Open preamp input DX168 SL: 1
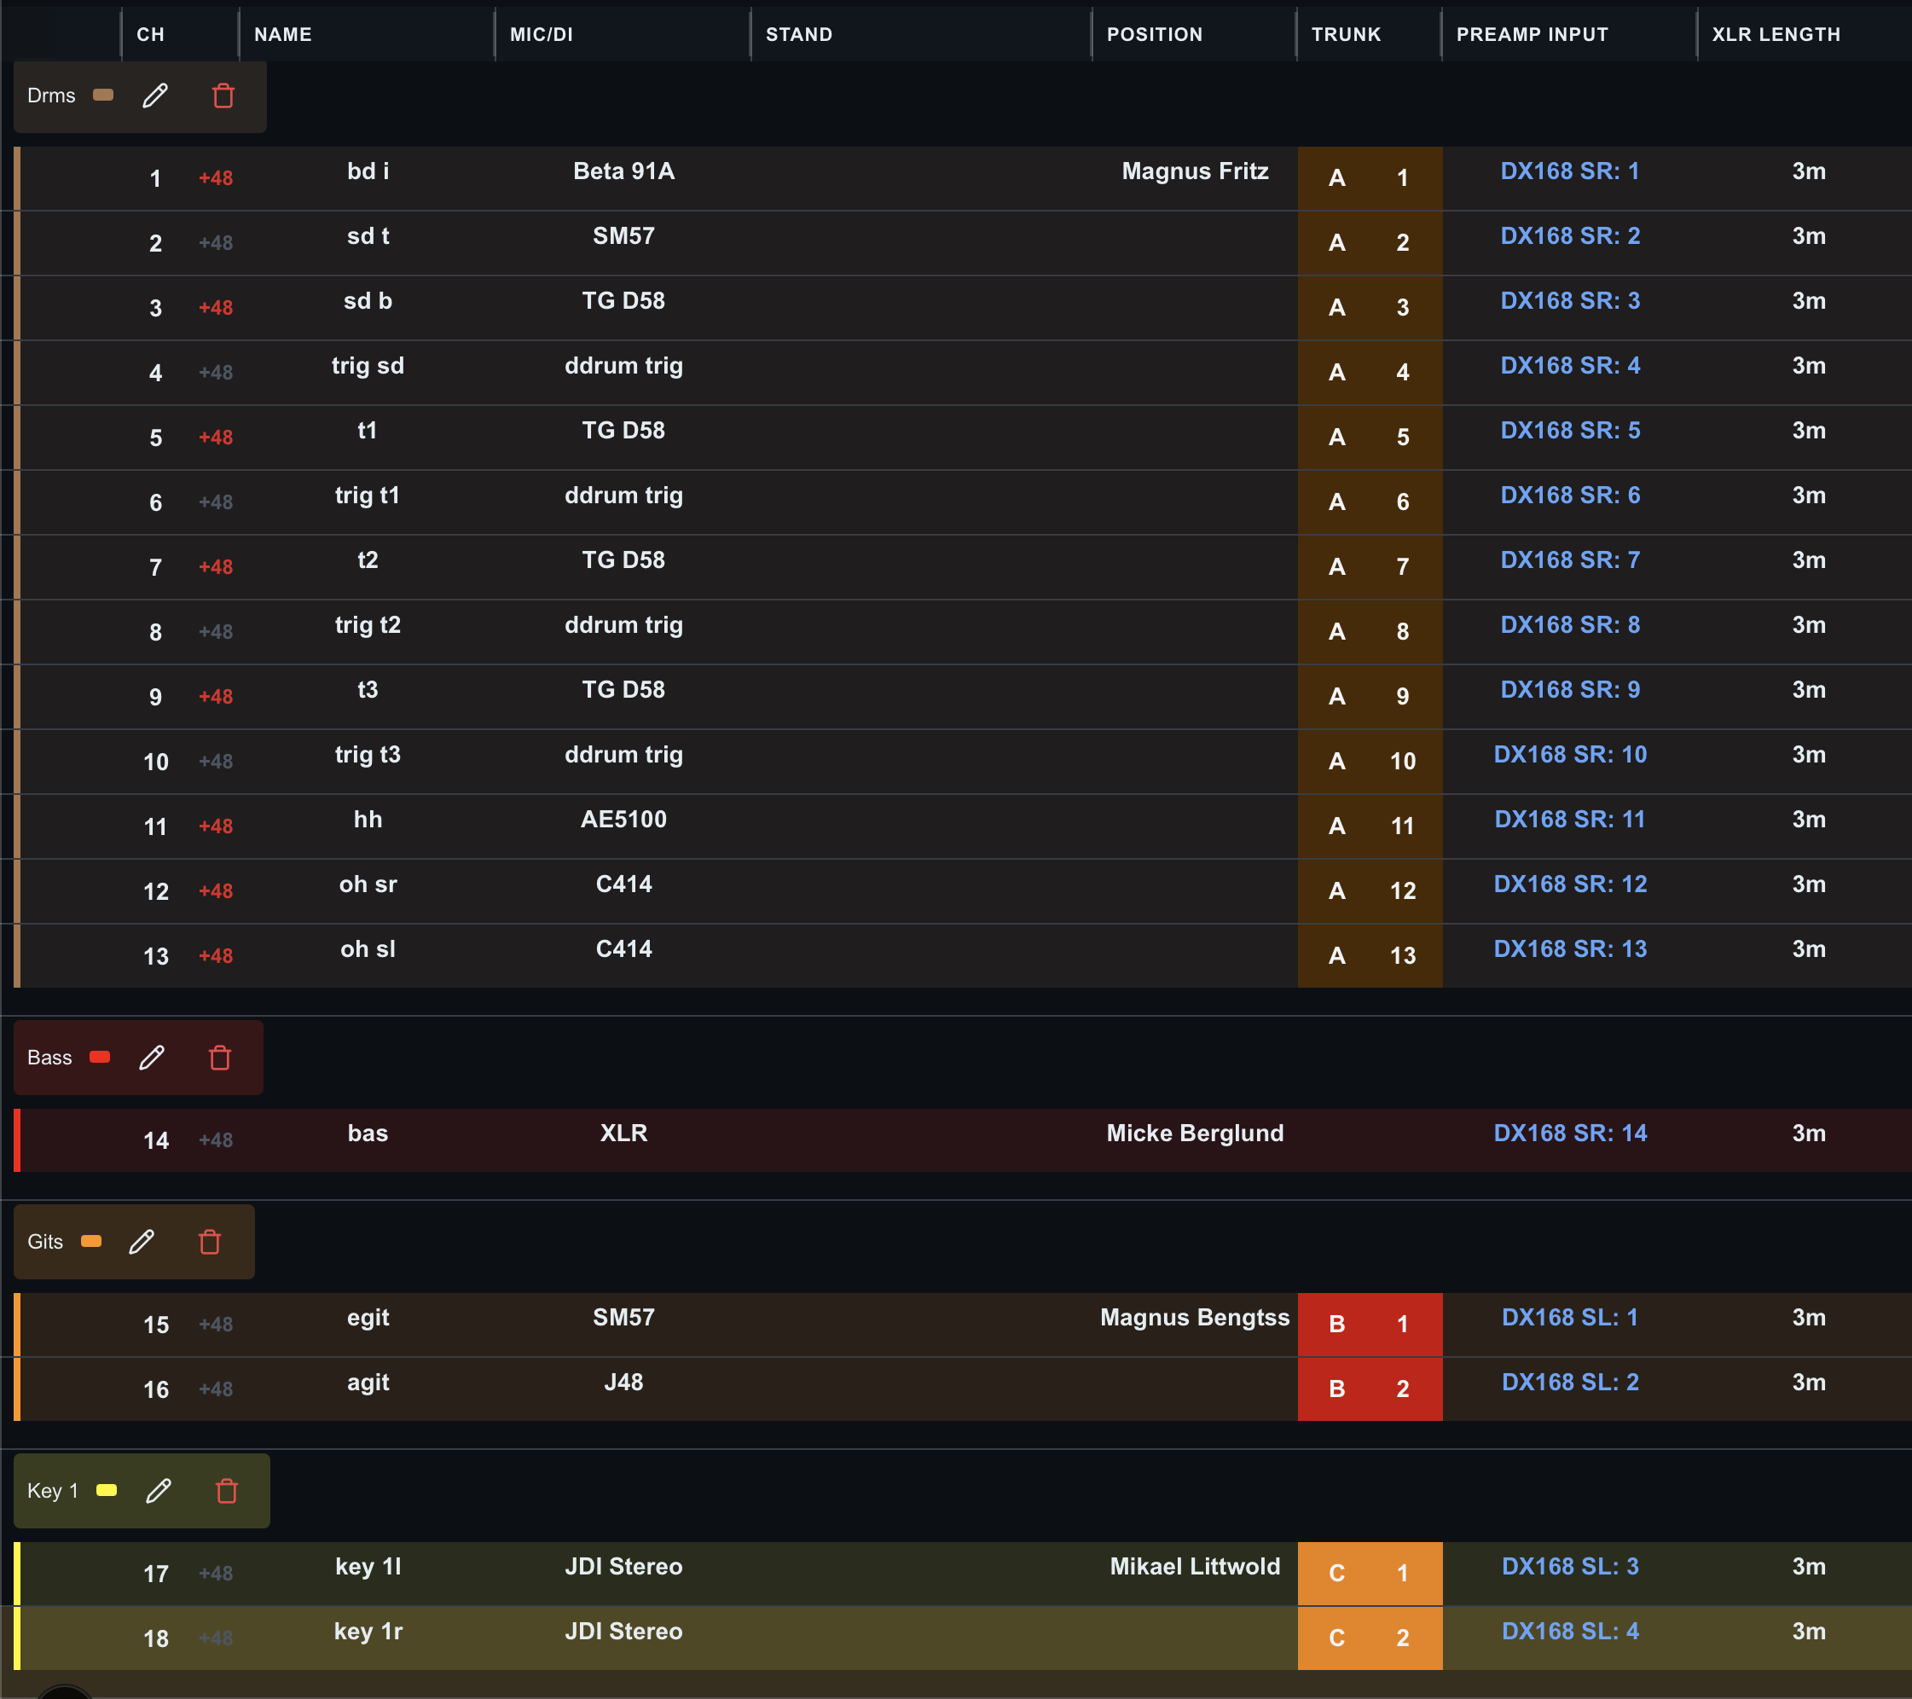The image size is (1912, 1699). tap(1570, 1317)
